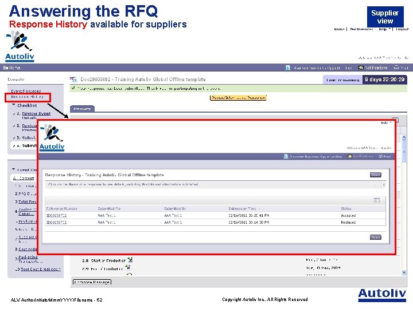This screenshot has width=413, height=309.
Task: Click the Response History popup heading
Action: point(104,175)
